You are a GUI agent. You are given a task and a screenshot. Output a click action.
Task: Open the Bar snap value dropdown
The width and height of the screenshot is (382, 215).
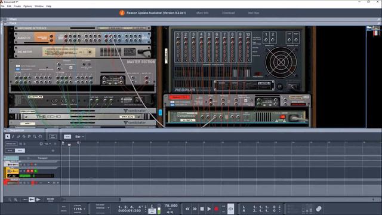[x=79, y=137]
